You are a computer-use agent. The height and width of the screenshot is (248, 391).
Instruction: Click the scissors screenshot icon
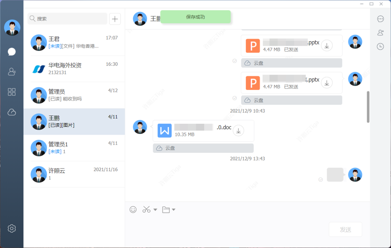(146, 210)
